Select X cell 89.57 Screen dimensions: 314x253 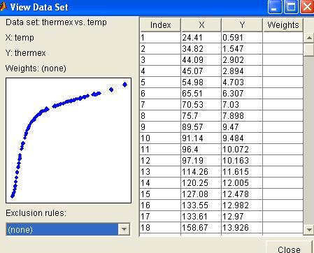pos(201,127)
